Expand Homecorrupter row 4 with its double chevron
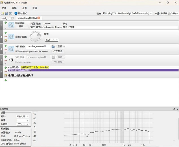Screen dimensions: 179x147 (x=6, y=64)
